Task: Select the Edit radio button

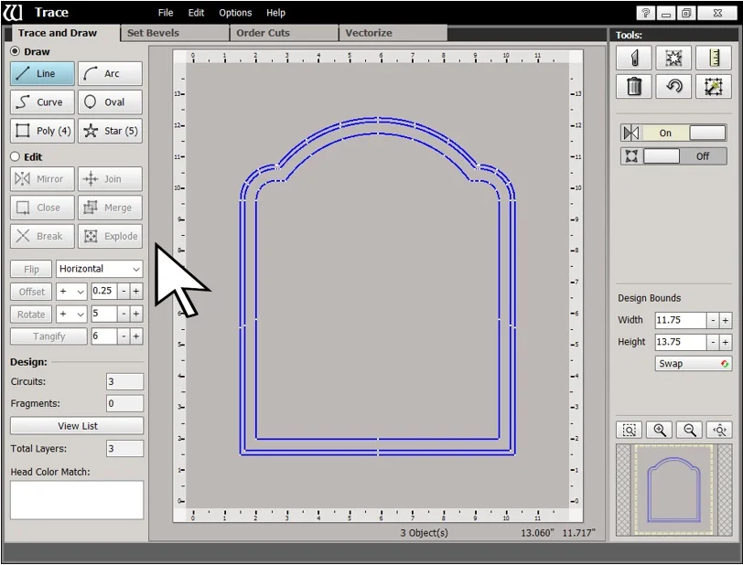Action: pos(16,156)
